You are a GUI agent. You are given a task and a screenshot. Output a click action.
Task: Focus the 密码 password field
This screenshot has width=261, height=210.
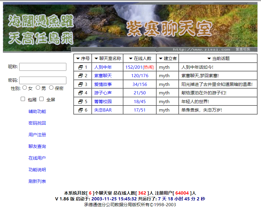[43, 80]
